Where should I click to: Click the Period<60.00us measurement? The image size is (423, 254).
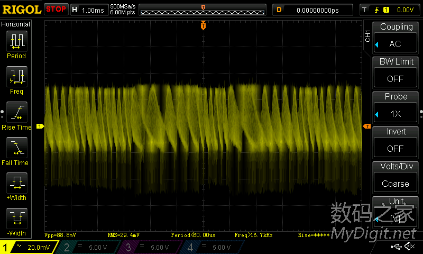click(194, 235)
